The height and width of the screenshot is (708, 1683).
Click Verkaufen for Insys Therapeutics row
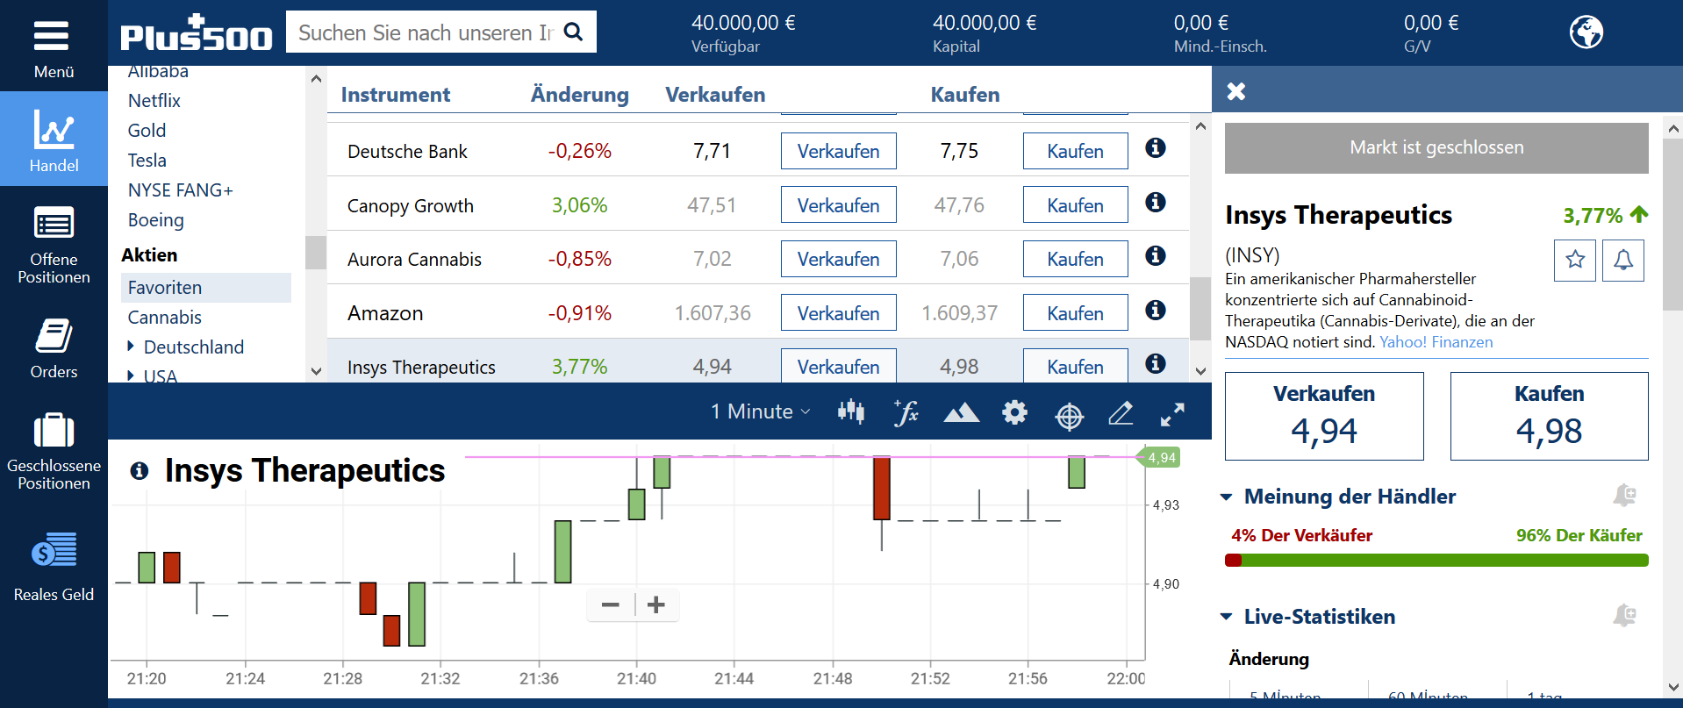(x=838, y=366)
